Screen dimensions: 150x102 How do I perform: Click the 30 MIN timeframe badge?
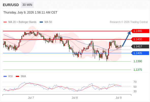click(27, 5)
